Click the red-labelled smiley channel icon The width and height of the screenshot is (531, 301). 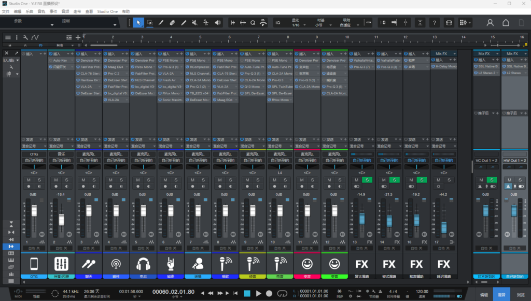pyautogui.click(x=307, y=264)
